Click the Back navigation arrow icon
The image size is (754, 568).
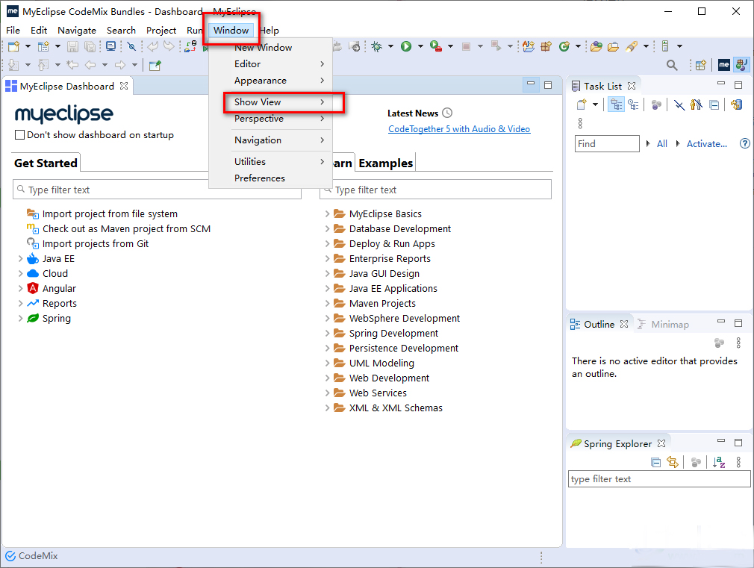tap(90, 65)
